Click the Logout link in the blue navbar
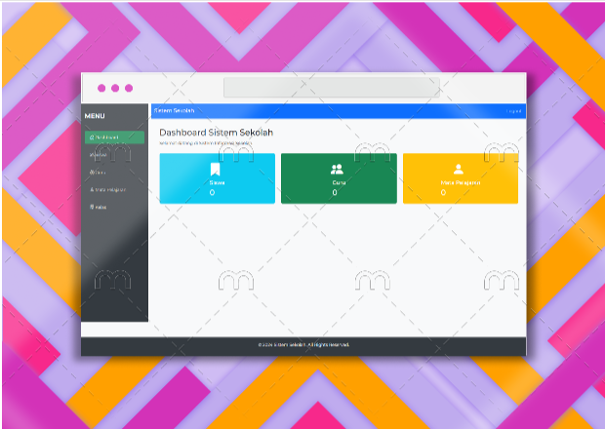This screenshot has height=429, width=605. click(513, 111)
